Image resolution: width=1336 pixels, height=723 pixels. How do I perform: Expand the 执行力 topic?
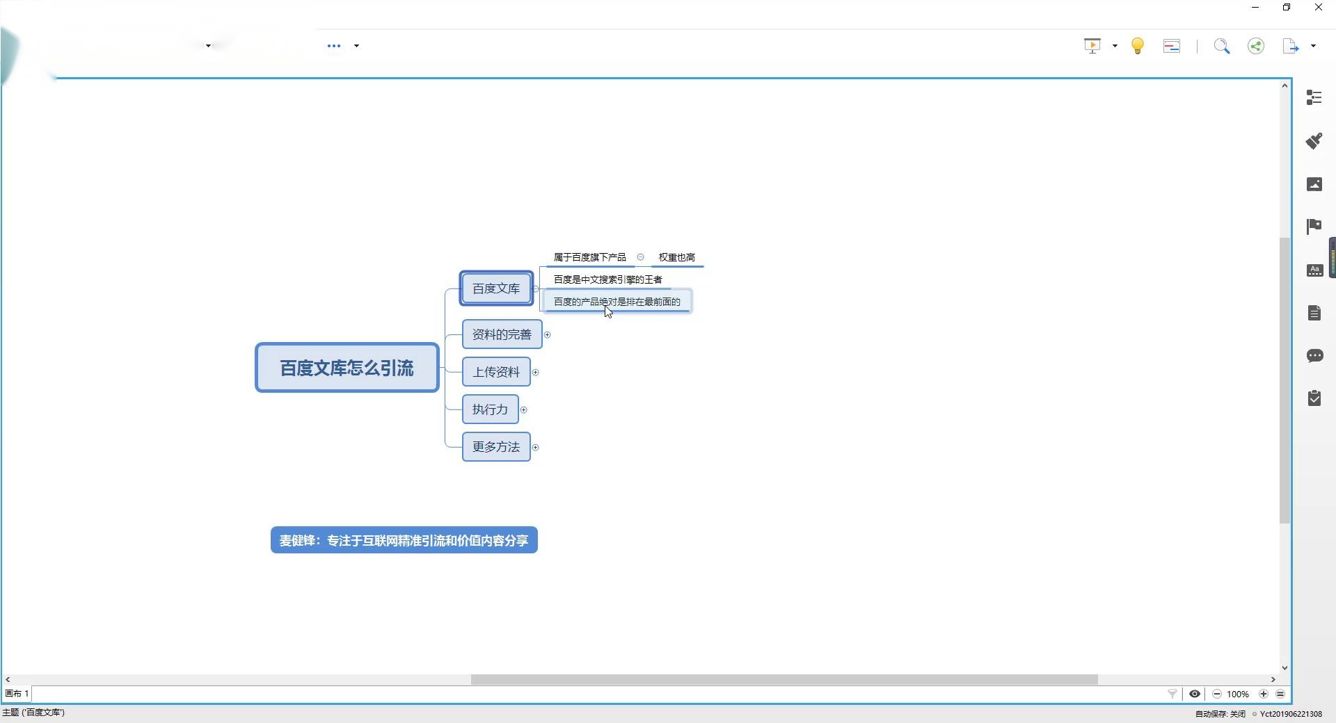[524, 410]
